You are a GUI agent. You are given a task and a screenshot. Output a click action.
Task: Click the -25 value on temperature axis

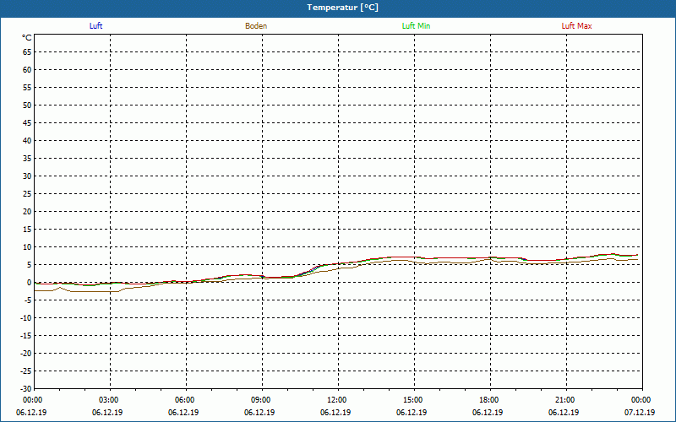(26, 371)
